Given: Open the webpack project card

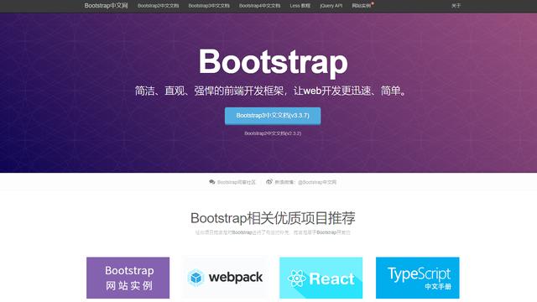Looking at the screenshot, I should click(225, 278).
